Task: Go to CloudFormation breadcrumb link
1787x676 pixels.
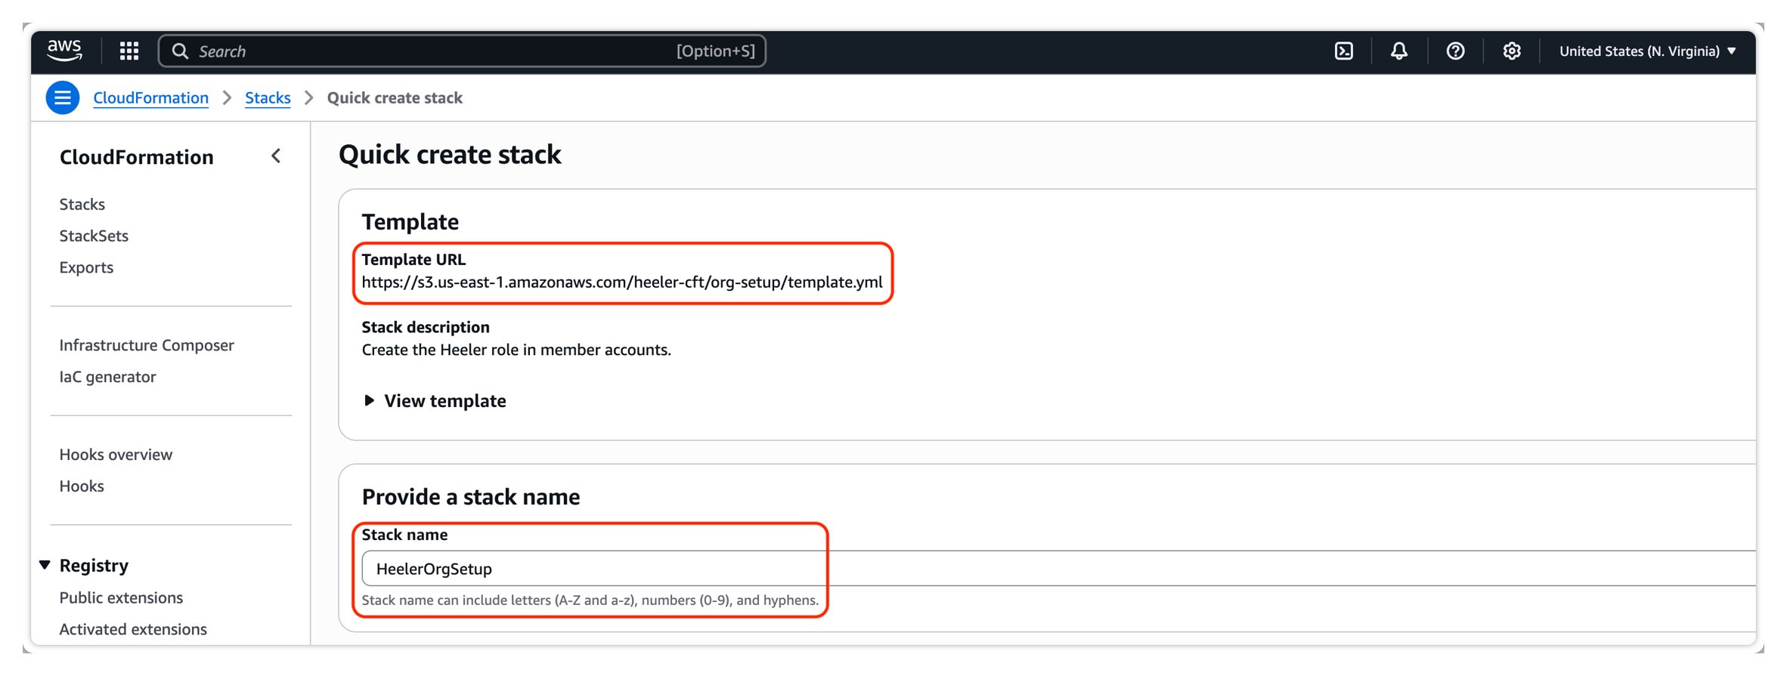Action: point(150,97)
